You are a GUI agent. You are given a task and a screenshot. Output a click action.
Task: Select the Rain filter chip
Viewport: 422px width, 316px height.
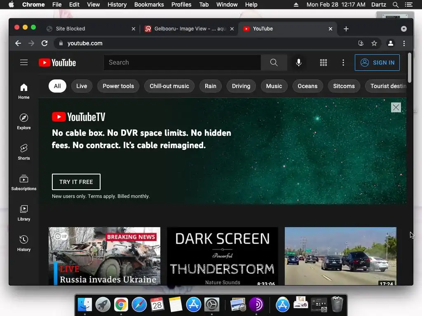point(211,86)
